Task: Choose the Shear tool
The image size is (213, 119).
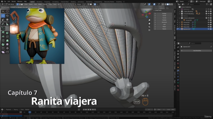Action: pyautogui.click(x=3, y=52)
